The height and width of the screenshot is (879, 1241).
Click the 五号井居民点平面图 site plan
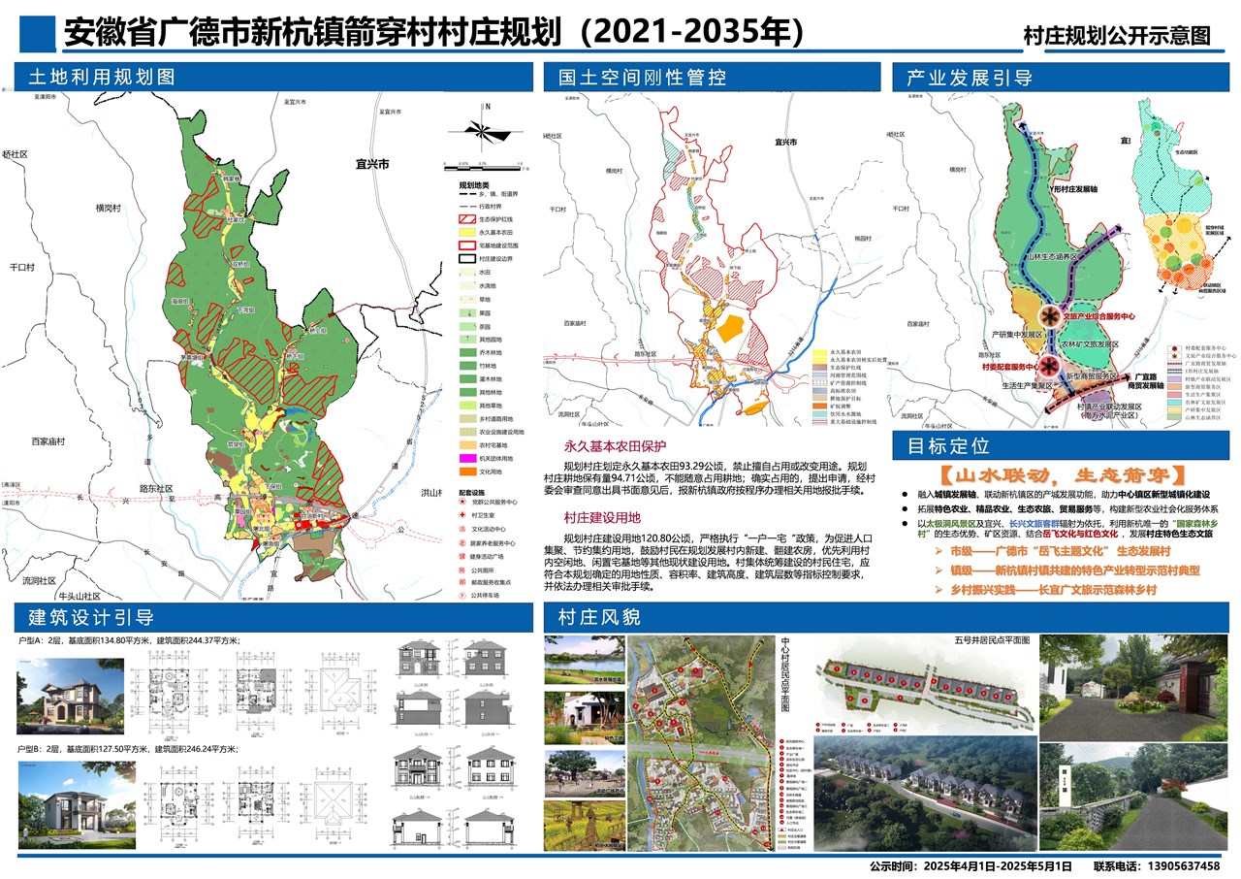point(921,691)
